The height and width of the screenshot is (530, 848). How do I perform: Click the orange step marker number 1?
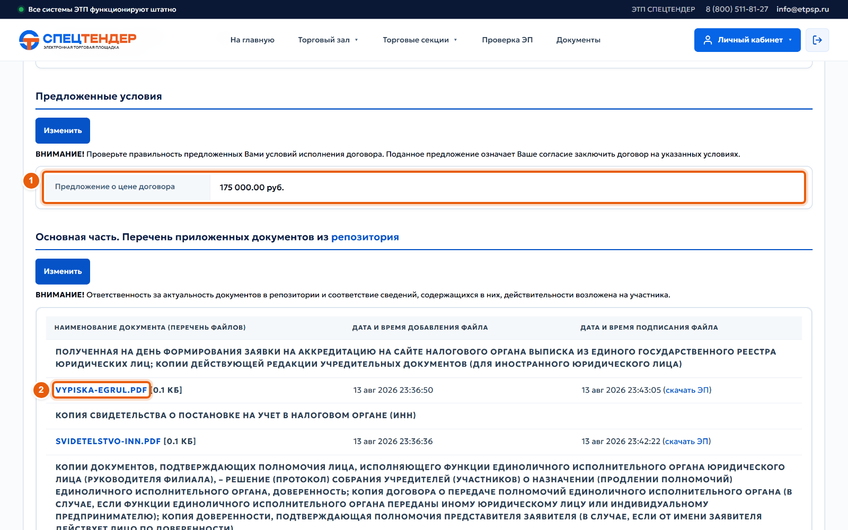[31, 181]
